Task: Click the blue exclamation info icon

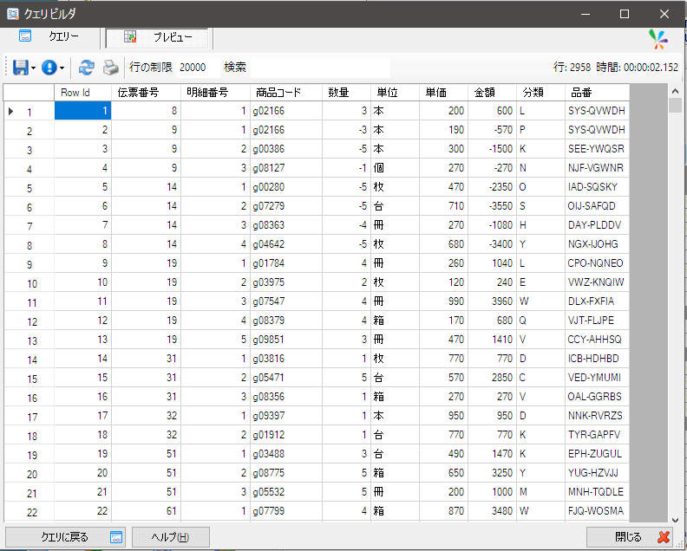Action: (49, 68)
